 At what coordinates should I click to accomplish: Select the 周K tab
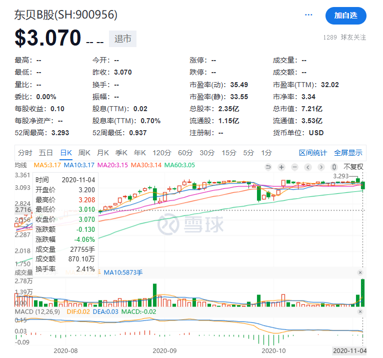(x=84, y=153)
